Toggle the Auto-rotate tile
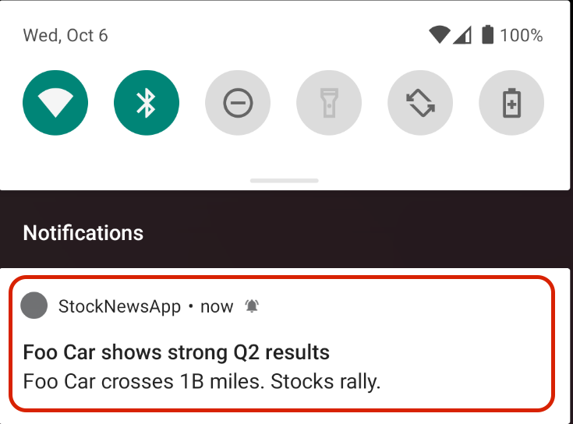Screen dimensions: 573x424 (x=420, y=103)
